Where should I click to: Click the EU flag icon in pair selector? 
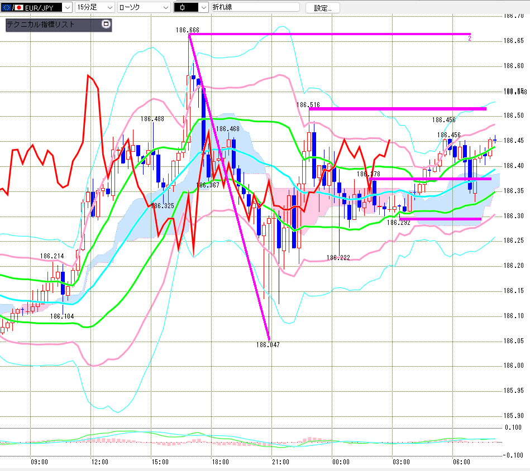pyautogui.click(x=6, y=7)
